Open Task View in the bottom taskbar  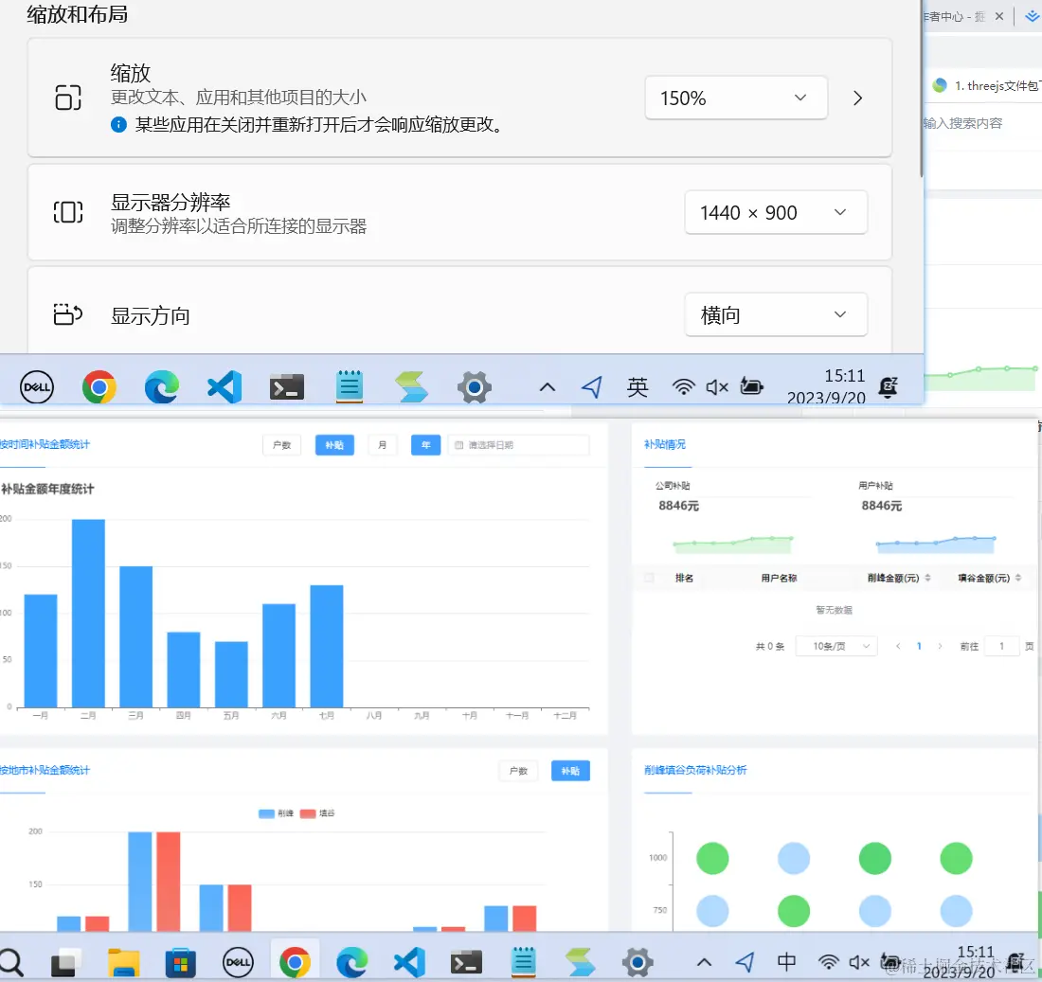tap(65, 962)
